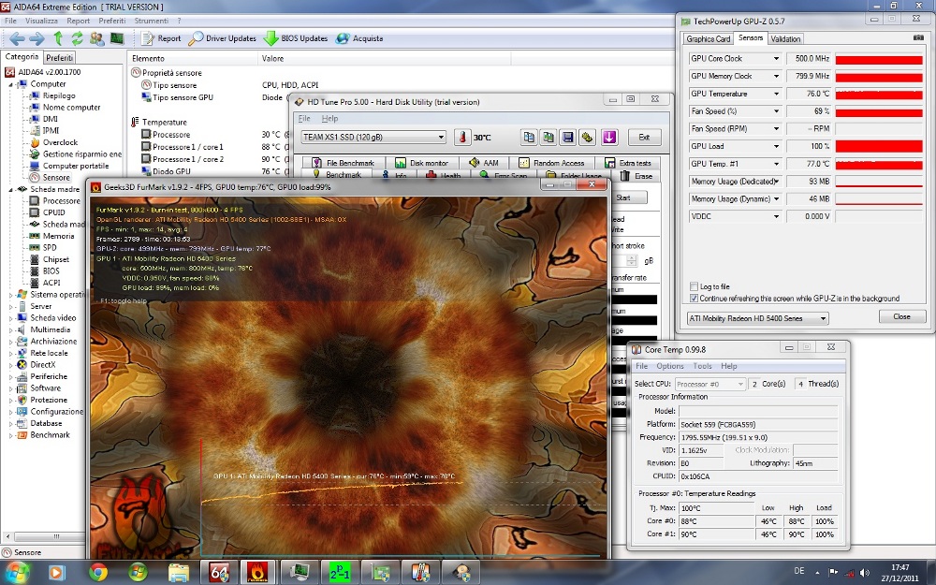Open the TEAM XS1 SSD drive dropdown
Viewport: 936px width, 585px height.
click(x=373, y=138)
